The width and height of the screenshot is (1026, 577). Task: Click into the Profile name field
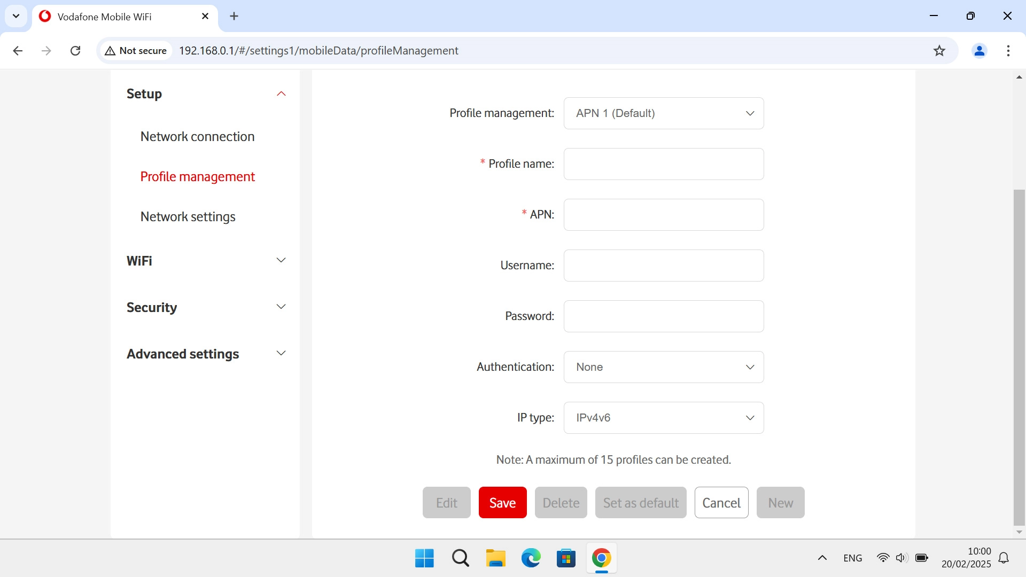pos(663,164)
